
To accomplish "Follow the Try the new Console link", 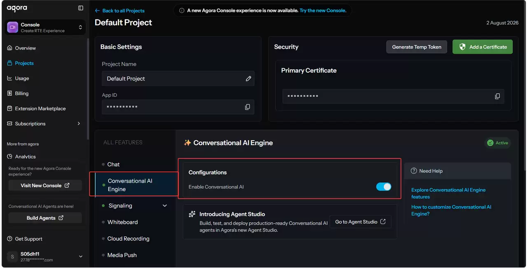I will [x=323, y=10].
